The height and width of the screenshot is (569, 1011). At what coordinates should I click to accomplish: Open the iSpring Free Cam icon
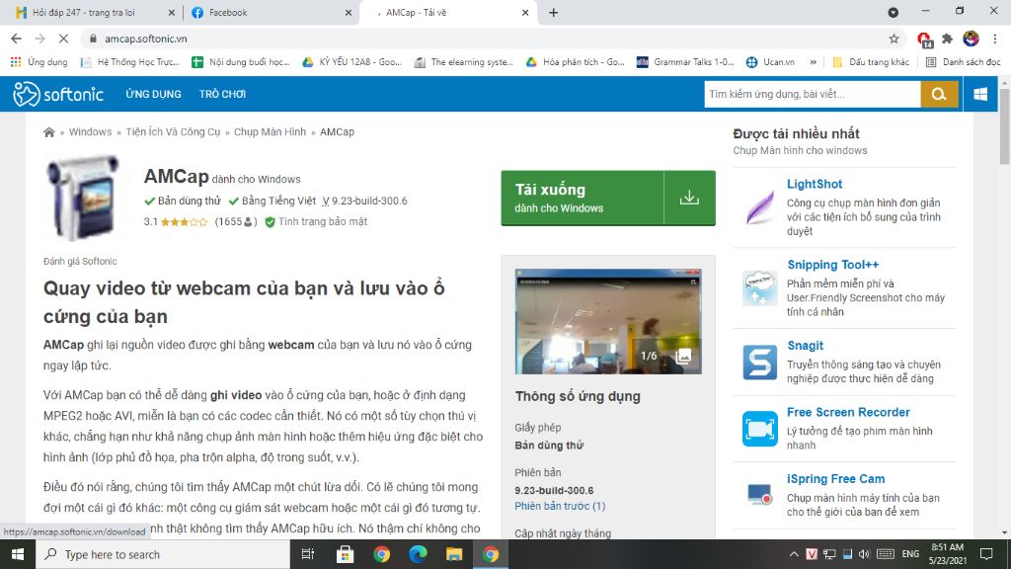click(759, 495)
